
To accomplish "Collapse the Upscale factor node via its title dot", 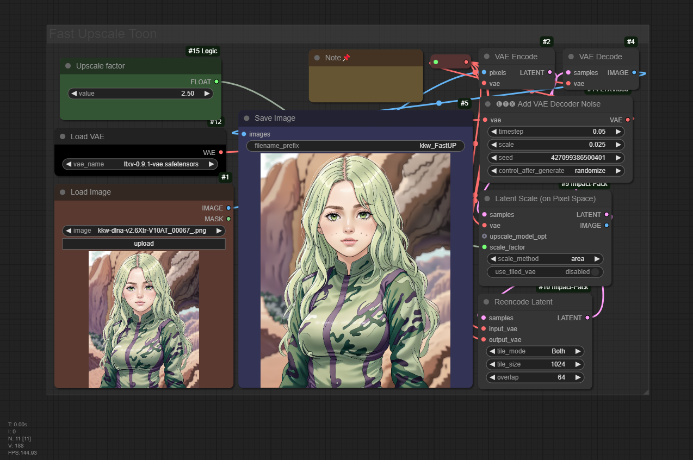I will point(68,66).
